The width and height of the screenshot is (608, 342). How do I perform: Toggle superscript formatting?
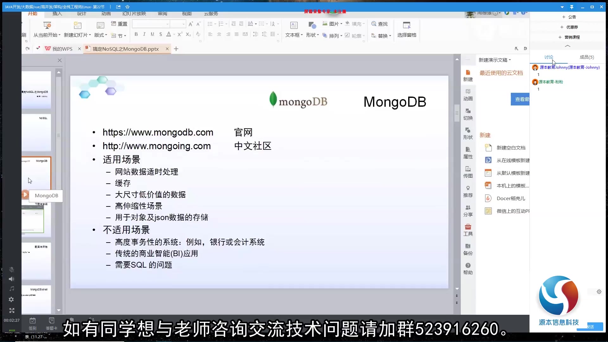[180, 34]
